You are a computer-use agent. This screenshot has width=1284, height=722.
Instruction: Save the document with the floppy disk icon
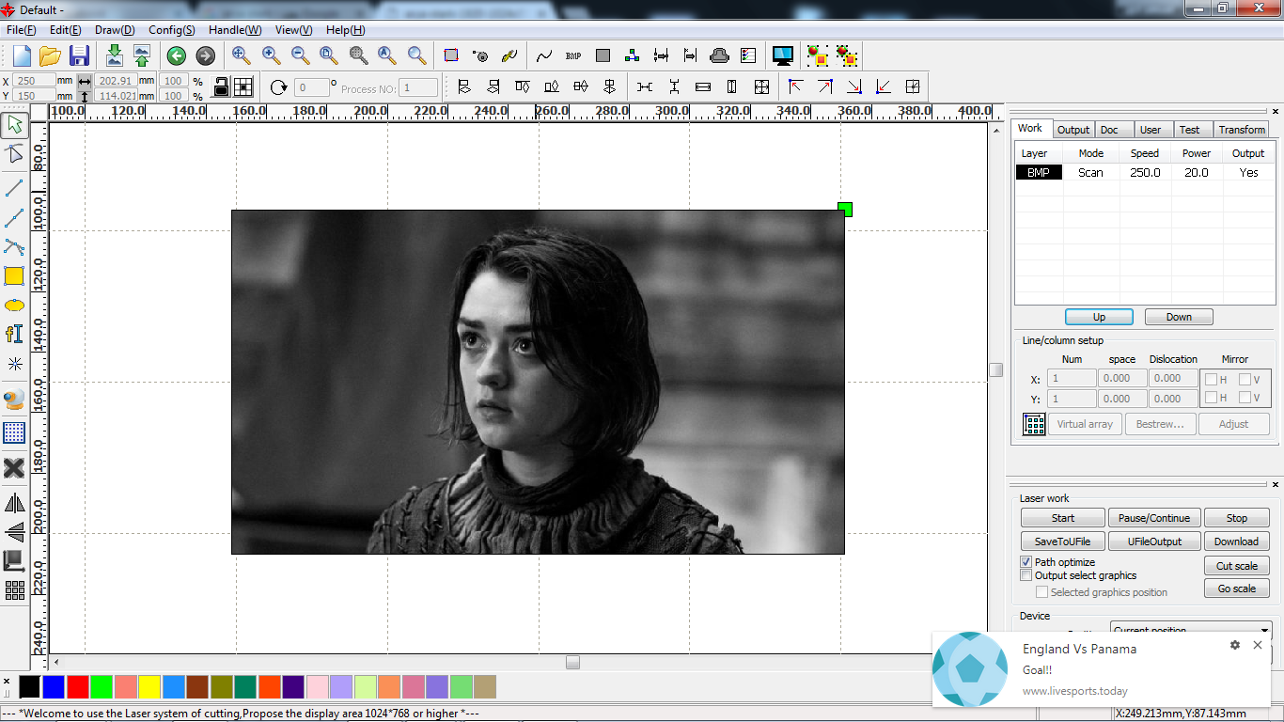click(79, 55)
